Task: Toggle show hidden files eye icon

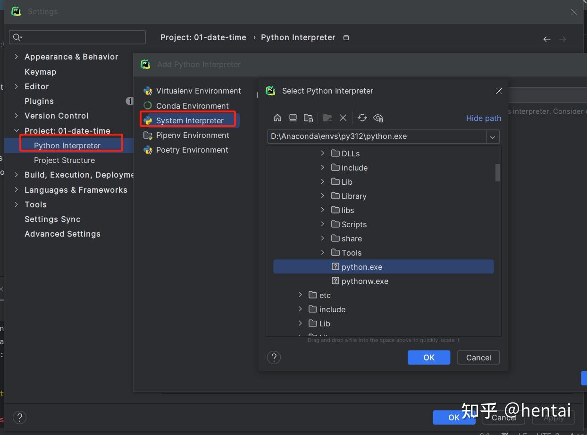Action: pos(378,118)
